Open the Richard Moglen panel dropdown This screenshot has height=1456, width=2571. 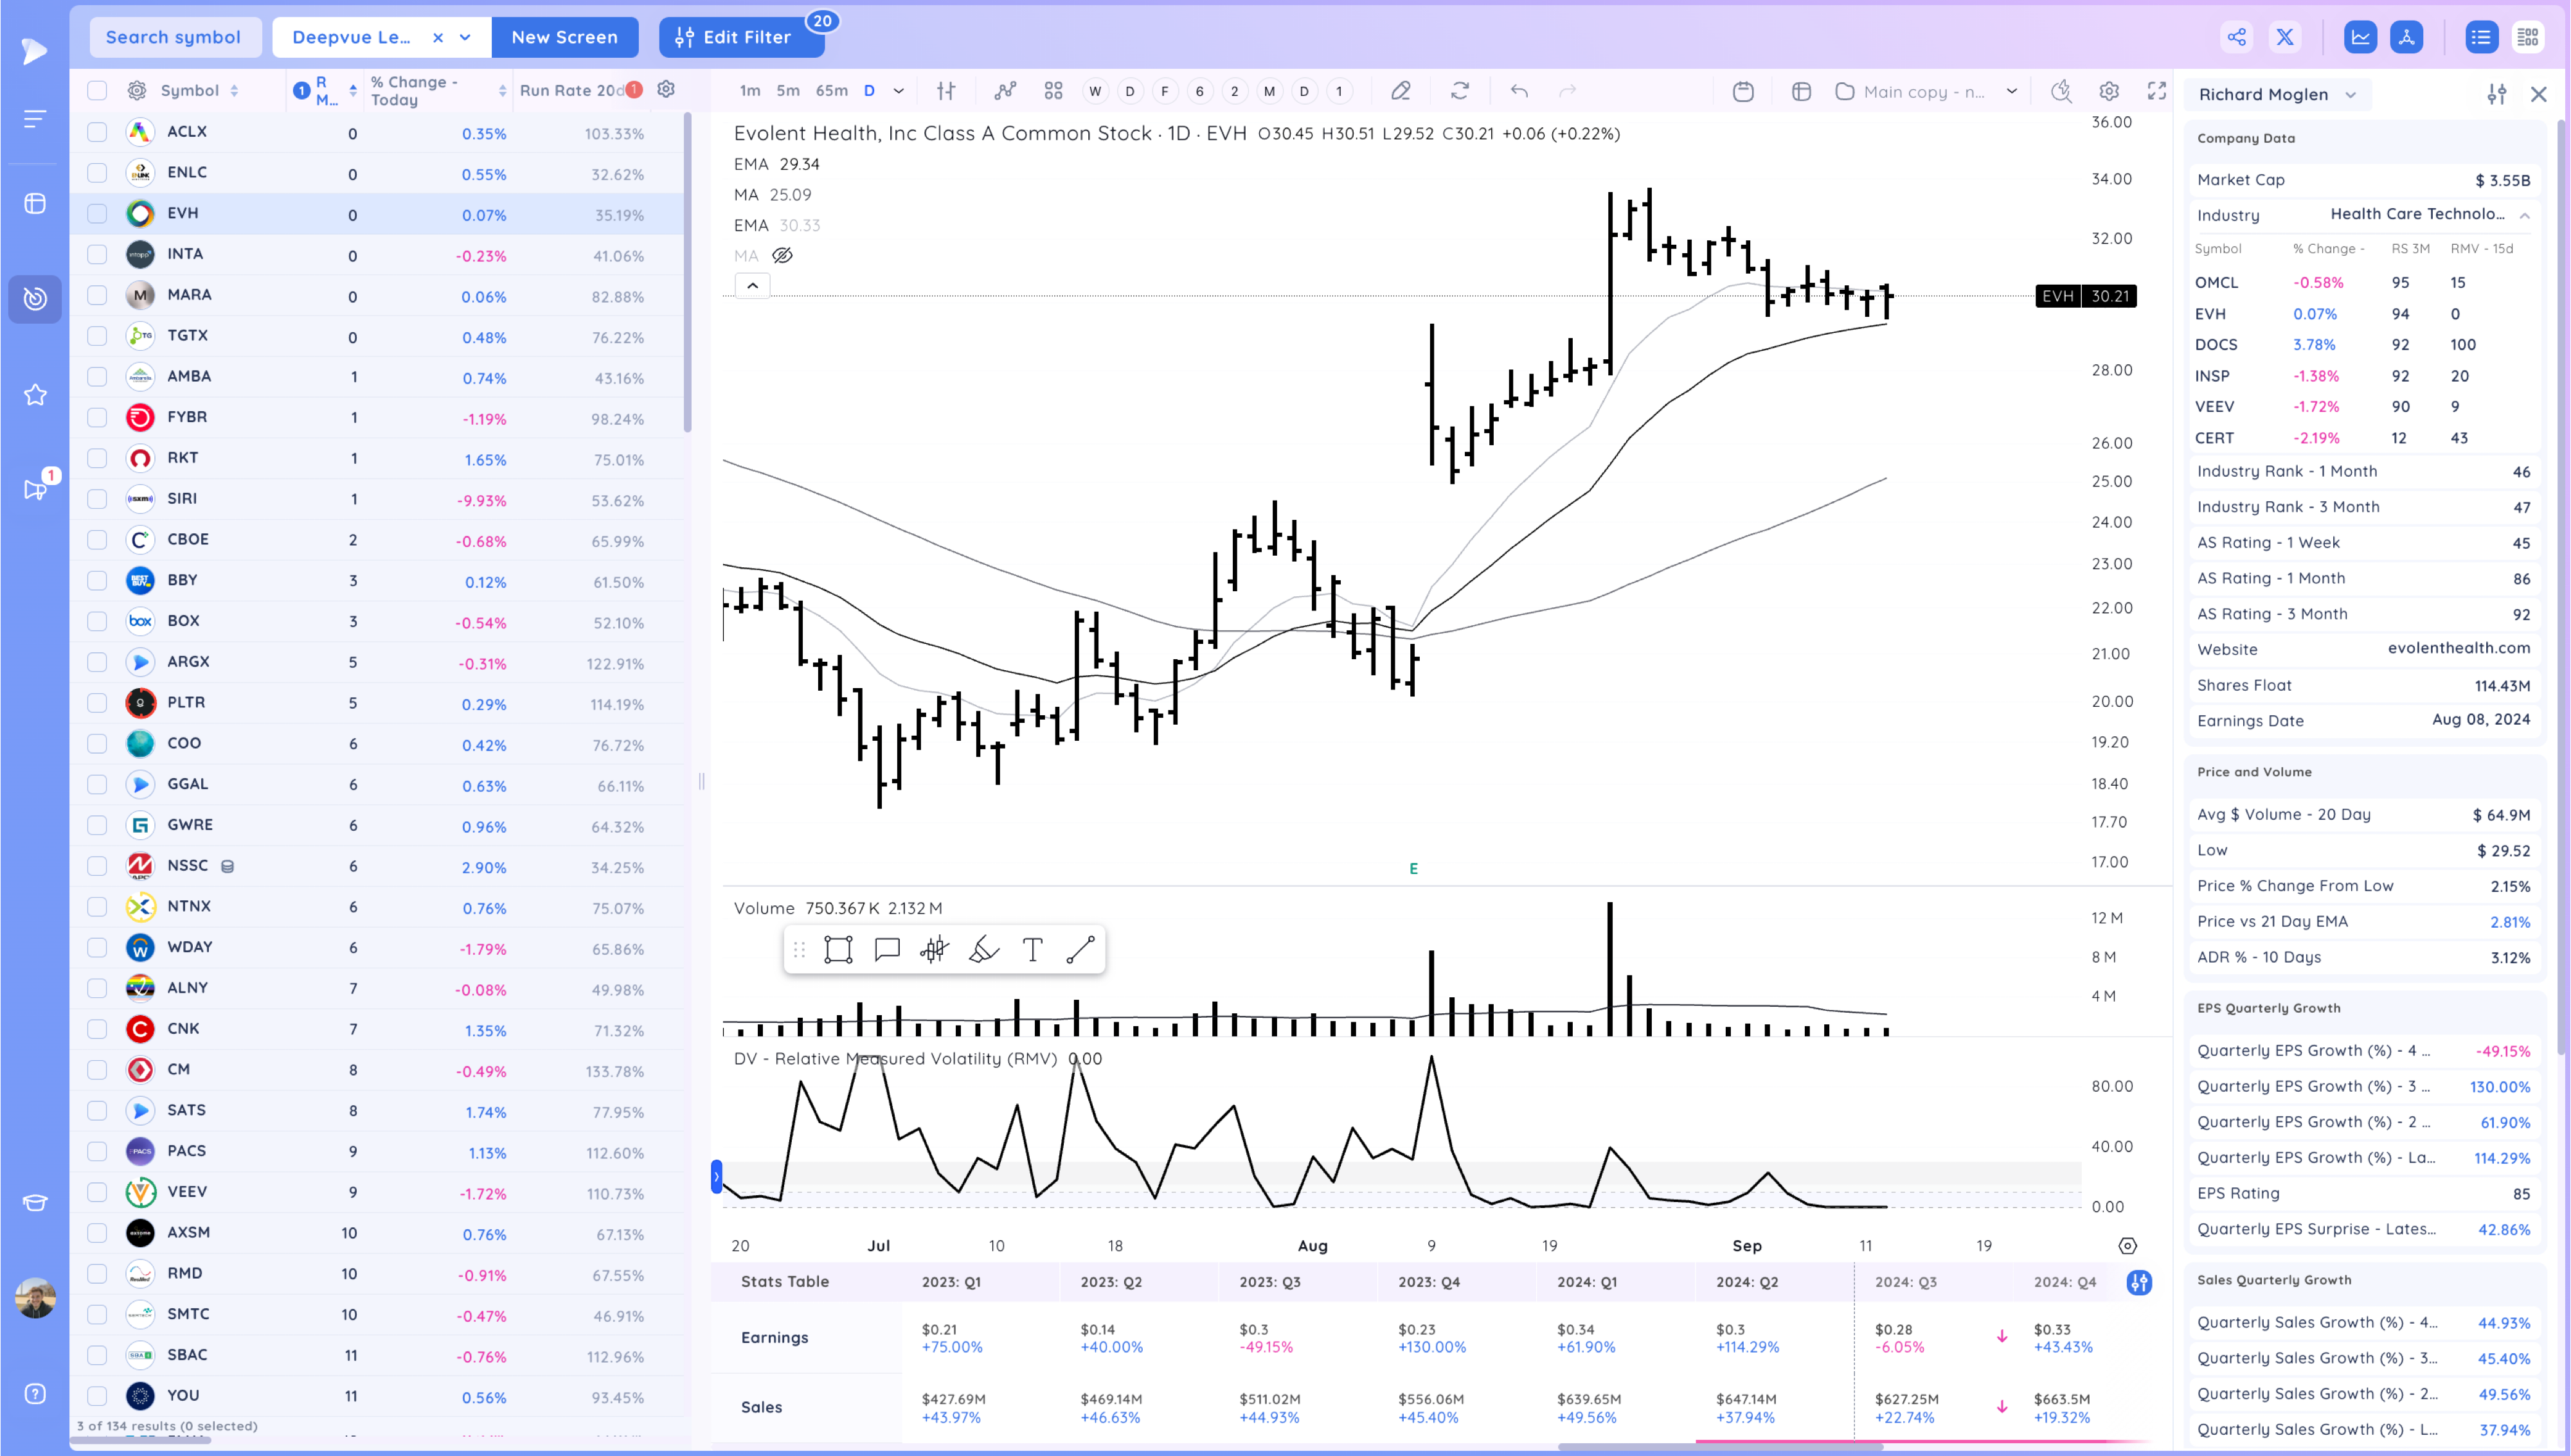(2351, 95)
